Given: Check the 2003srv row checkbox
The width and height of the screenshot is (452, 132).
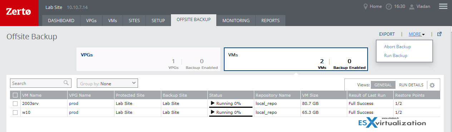Looking at the screenshot, I should 15,103.
